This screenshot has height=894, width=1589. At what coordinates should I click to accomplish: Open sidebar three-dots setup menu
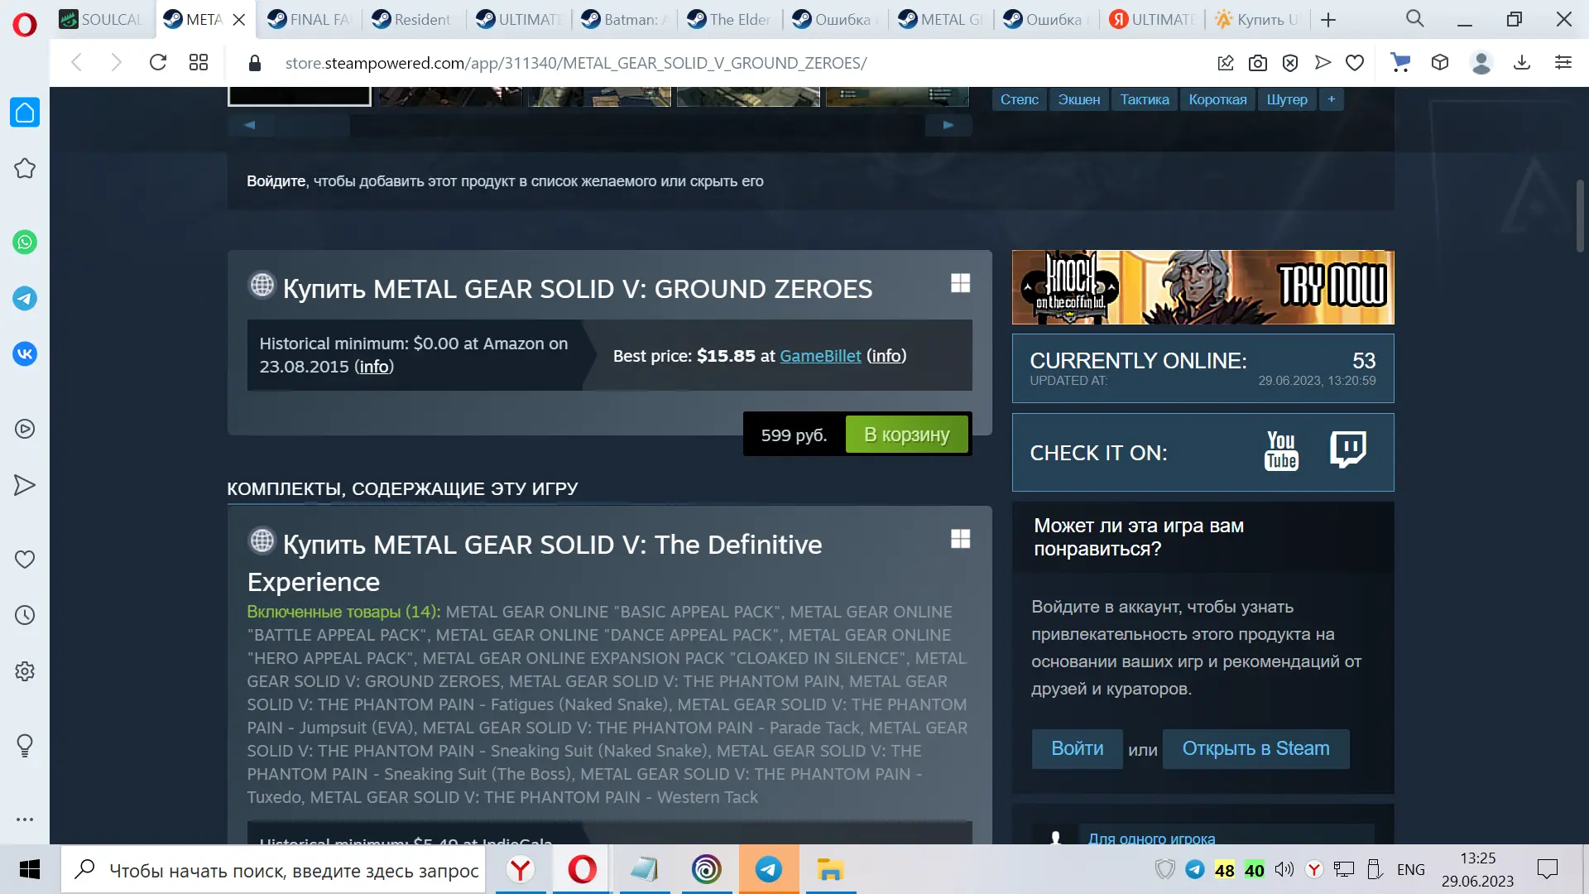[25, 819]
